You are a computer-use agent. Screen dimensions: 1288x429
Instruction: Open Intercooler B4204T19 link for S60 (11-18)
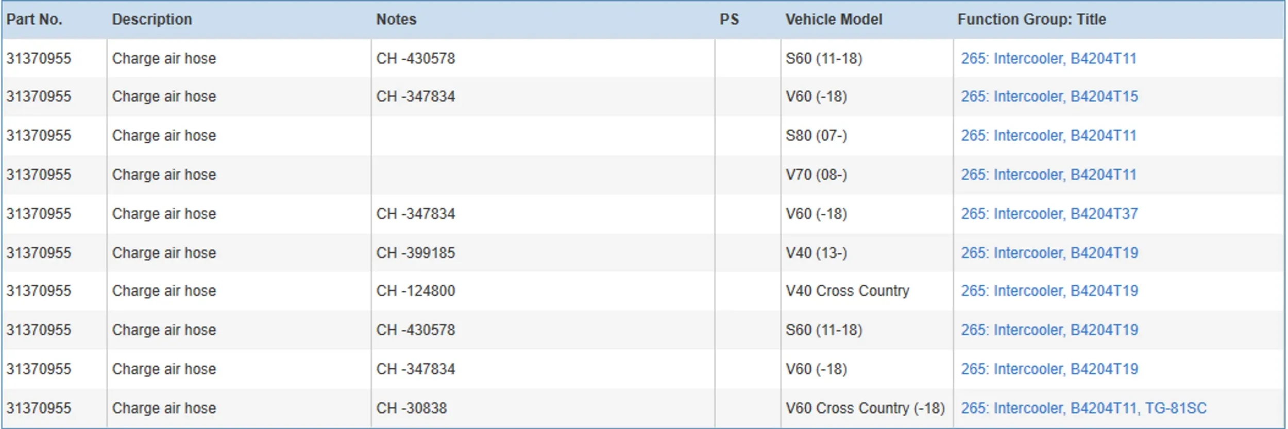[x=1049, y=330]
